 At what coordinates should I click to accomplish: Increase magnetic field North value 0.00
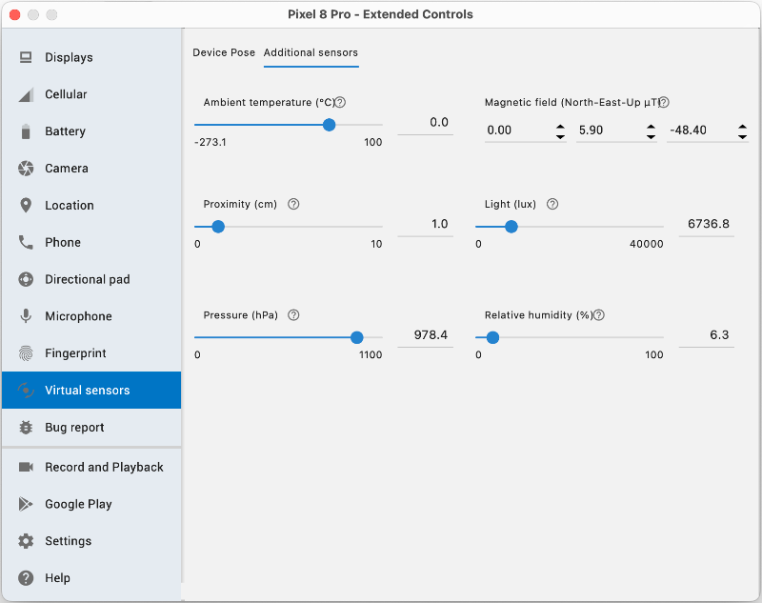[560, 127]
